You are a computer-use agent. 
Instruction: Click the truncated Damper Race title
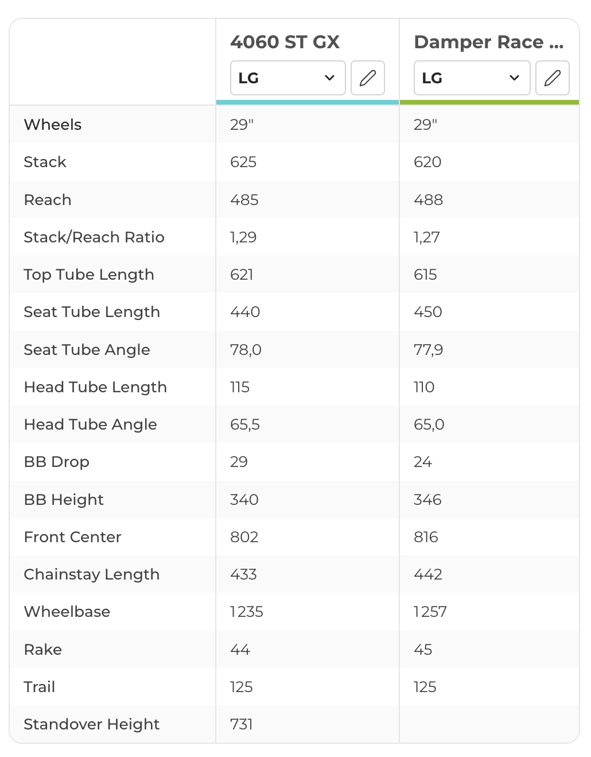click(x=488, y=42)
